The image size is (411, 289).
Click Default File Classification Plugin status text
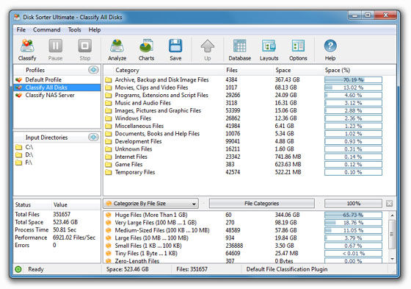coord(287,269)
